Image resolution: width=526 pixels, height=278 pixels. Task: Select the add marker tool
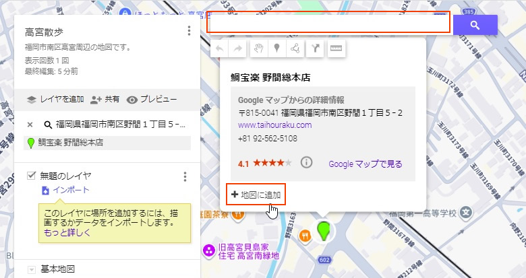point(276,49)
